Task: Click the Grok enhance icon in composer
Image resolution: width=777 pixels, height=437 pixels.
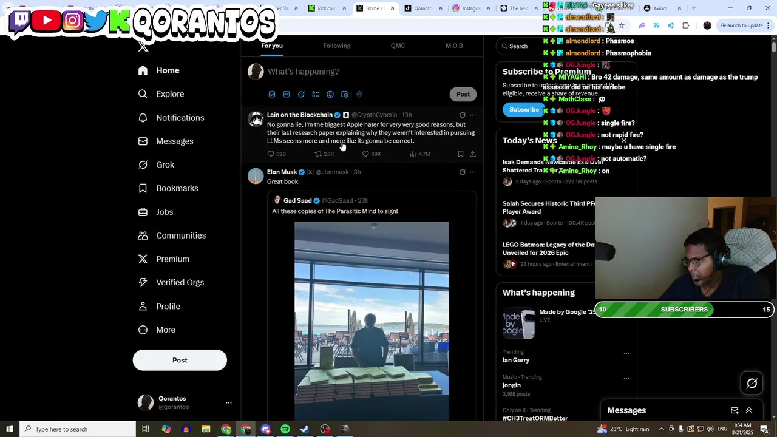Action: point(301,95)
